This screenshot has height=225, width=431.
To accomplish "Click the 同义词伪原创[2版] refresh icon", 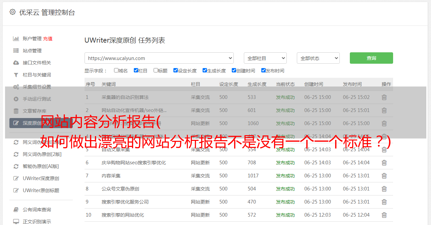I will click(16, 154).
